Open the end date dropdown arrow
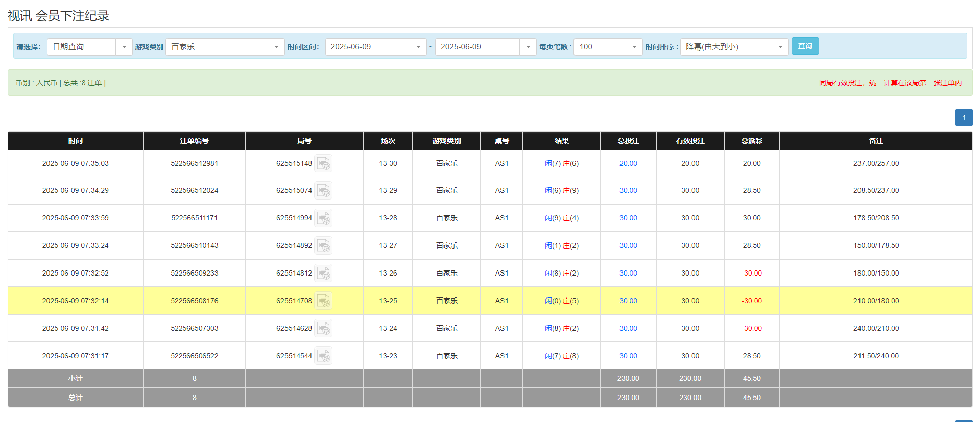The width and height of the screenshot is (980, 422). click(x=528, y=47)
